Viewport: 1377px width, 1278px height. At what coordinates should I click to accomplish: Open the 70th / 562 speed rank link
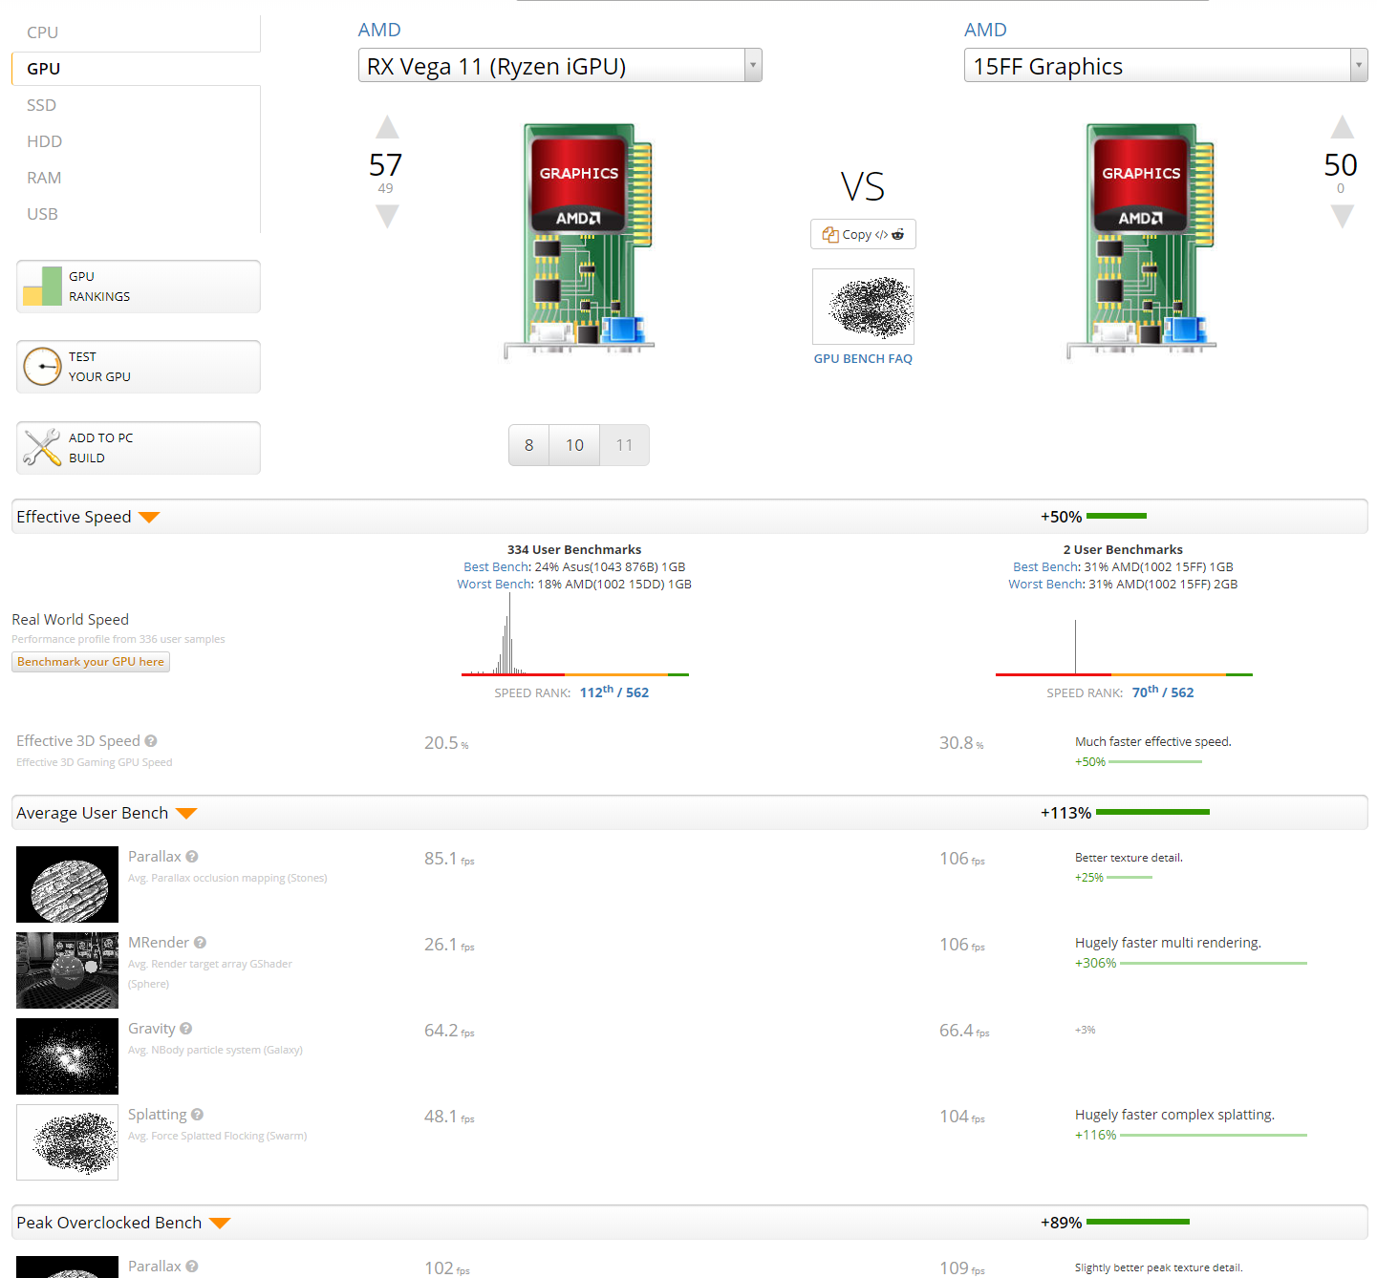click(1163, 692)
